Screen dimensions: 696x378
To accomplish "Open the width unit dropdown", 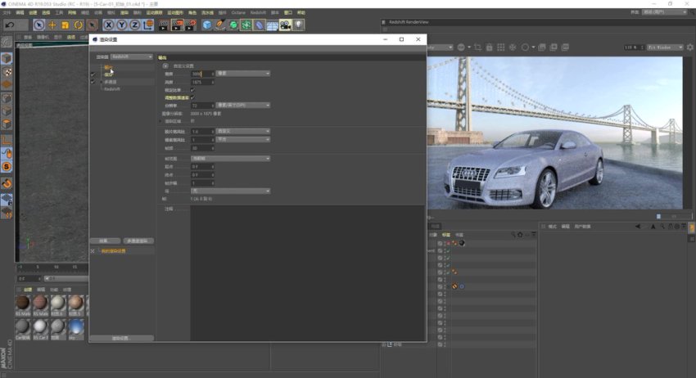I will click(242, 74).
